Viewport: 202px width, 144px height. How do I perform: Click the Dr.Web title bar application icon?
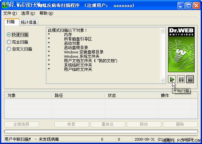pyautogui.click(x=4, y=6)
